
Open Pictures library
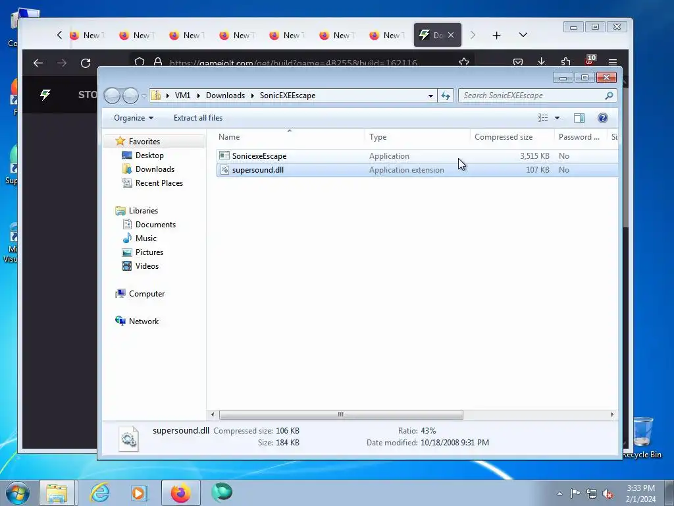coord(149,252)
